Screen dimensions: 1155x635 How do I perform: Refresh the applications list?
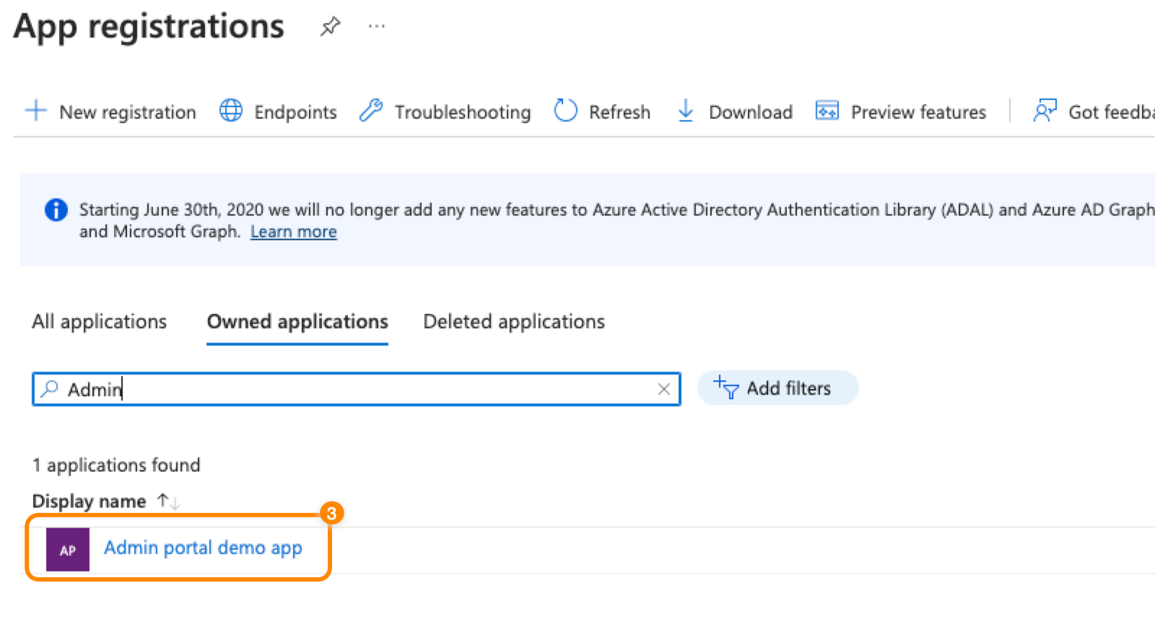602,112
